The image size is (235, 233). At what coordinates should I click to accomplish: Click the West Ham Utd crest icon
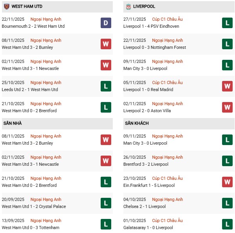[6, 7]
